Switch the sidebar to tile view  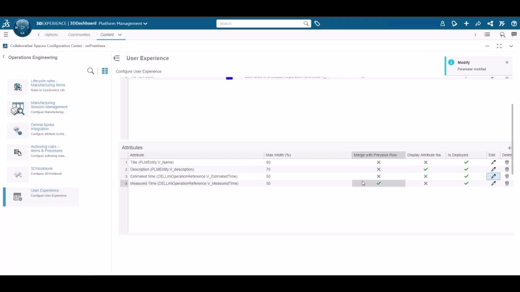(105, 71)
